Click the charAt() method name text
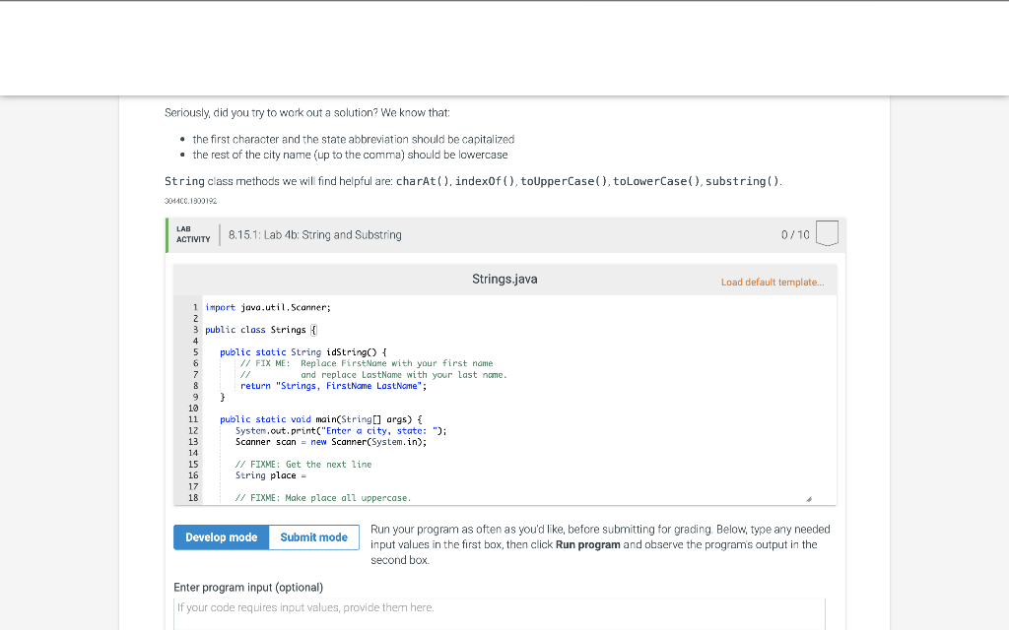The width and height of the screenshot is (1009, 630). point(423,181)
